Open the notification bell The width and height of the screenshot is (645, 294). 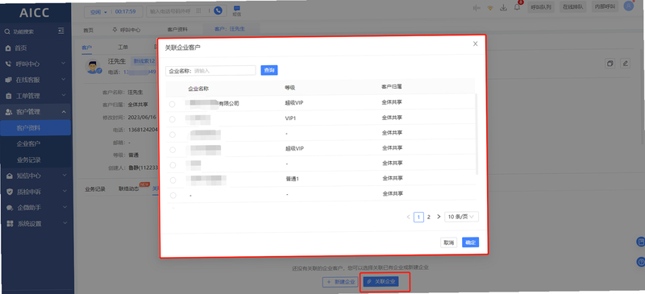click(x=517, y=7)
